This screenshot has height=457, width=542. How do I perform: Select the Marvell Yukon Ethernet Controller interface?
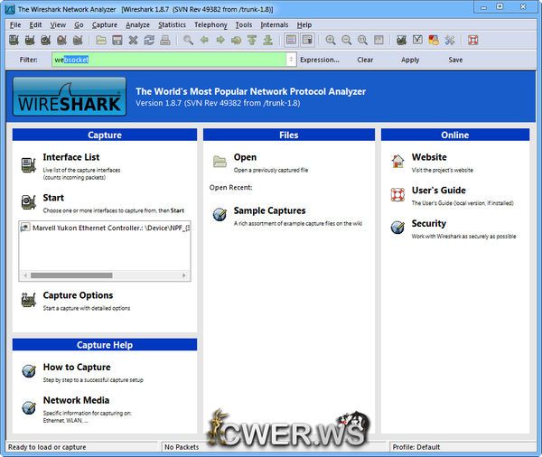pos(104,228)
